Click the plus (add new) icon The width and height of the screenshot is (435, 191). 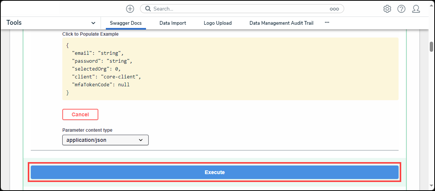pos(130,9)
